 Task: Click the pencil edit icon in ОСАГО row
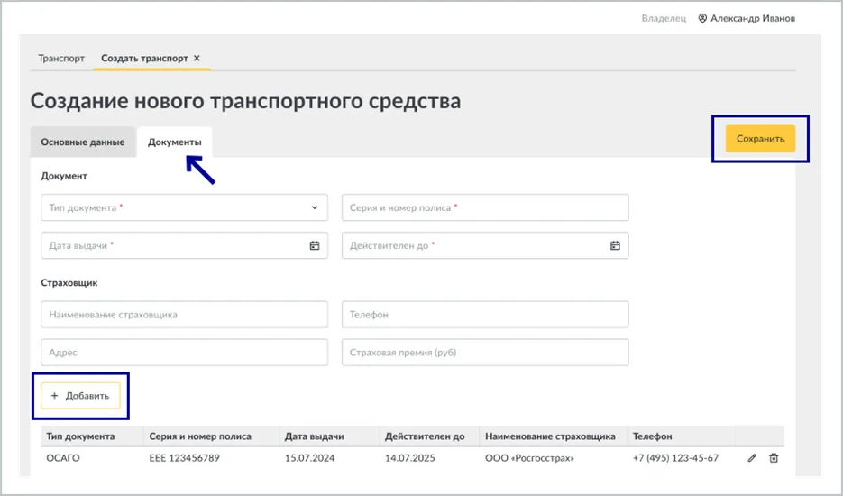tap(752, 458)
